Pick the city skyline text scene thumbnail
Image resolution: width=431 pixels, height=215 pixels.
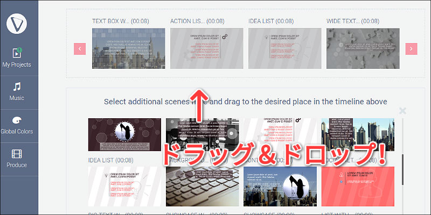(x=358, y=135)
